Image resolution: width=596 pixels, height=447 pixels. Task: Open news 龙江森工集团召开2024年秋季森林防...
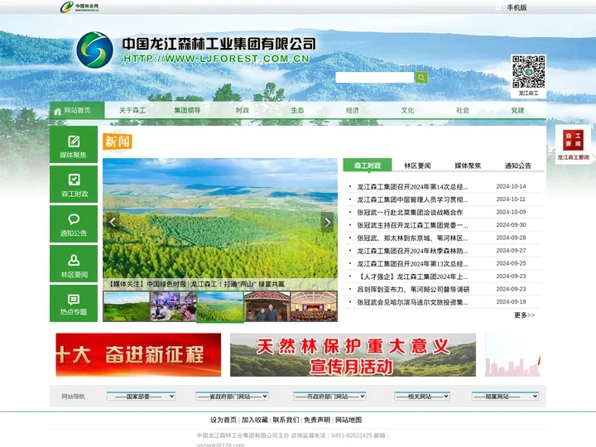412,251
